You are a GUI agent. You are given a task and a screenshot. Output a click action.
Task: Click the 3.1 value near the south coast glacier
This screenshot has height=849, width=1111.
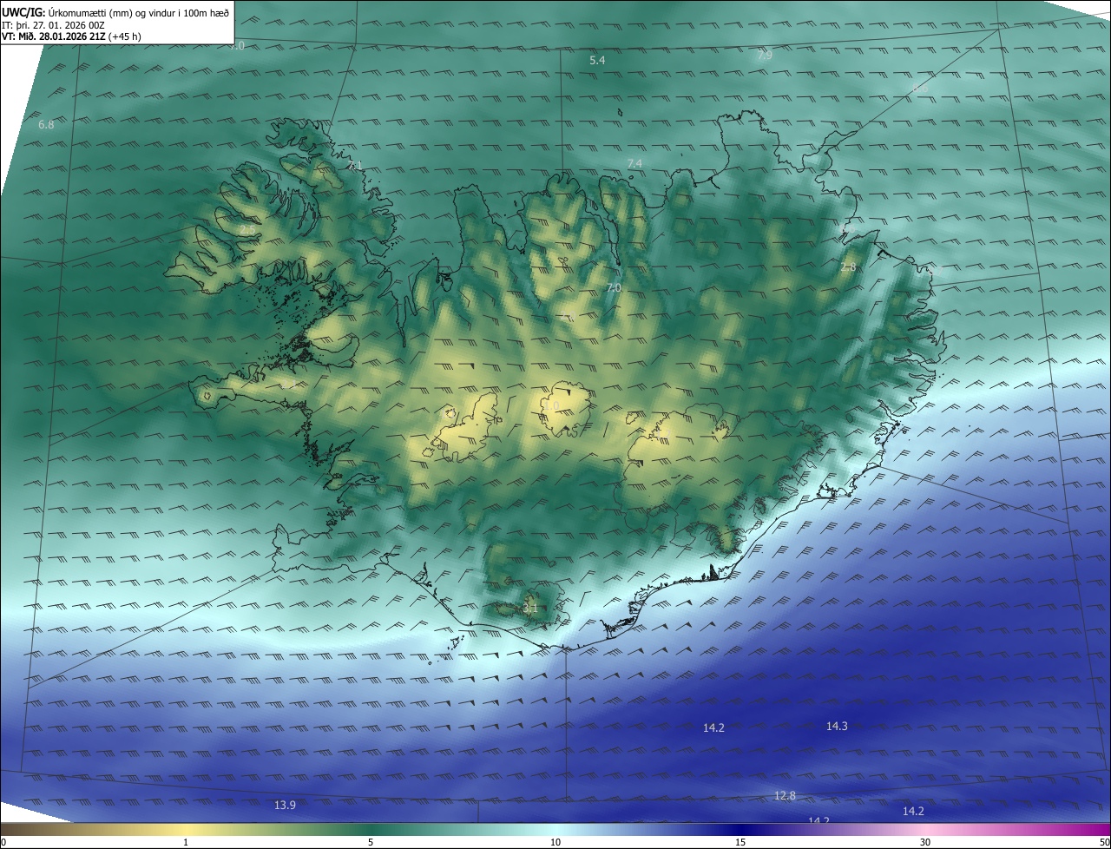(x=530, y=609)
